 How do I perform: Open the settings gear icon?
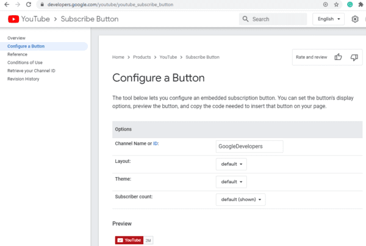click(x=355, y=19)
